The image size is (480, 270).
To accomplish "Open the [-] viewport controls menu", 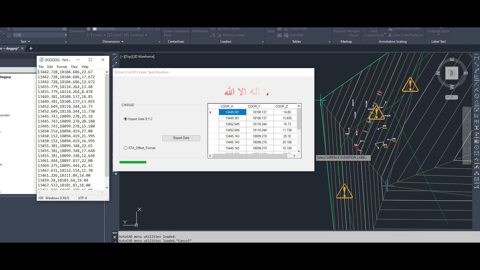I will (122, 57).
